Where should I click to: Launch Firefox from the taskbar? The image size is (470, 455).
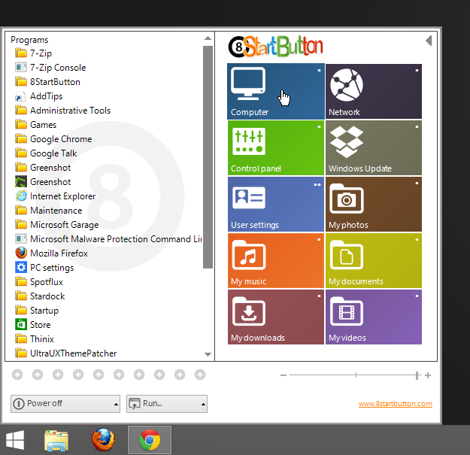click(103, 440)
